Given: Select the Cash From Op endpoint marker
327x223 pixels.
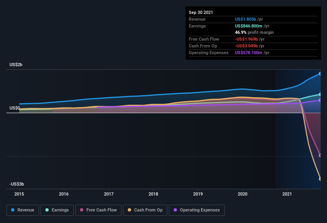Looking at the screenshot, I should click(x=320, y=179).
